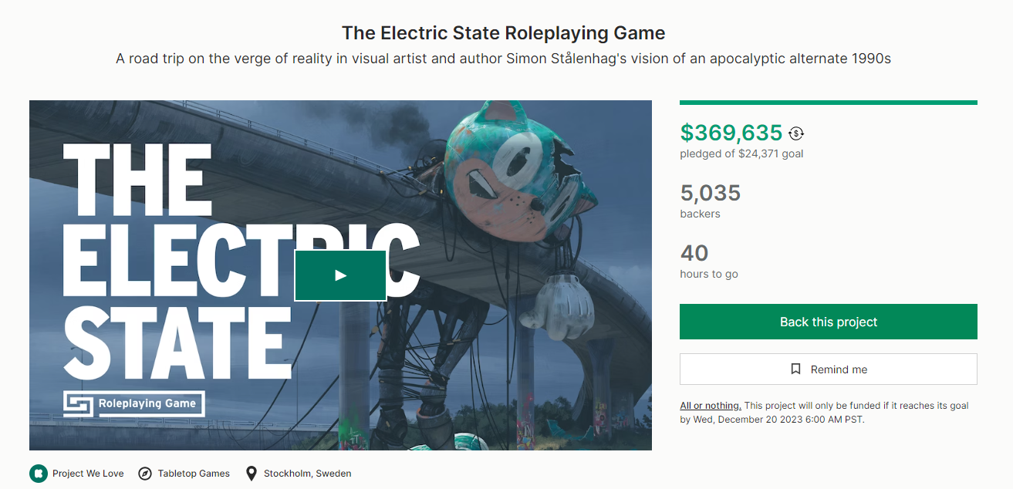This screenshot has width=1013, height=489.
Task: Click the 5,035 backers count
Action: click(x=710, y=193)
